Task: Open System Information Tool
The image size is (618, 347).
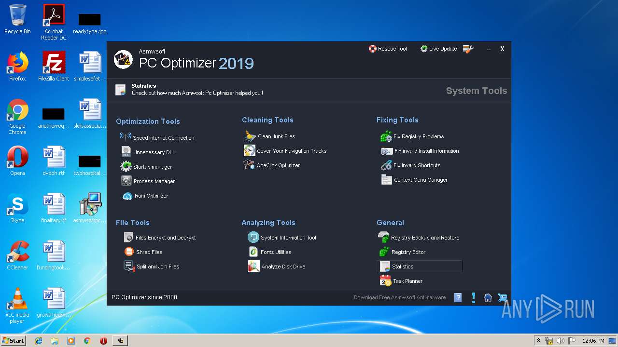Action: tap(282, 238)
